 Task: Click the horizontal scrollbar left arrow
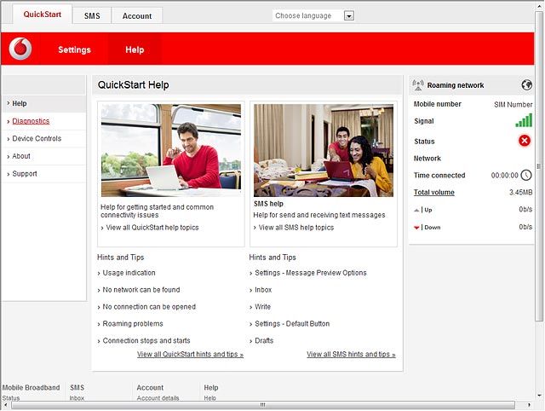pos(6,405)
